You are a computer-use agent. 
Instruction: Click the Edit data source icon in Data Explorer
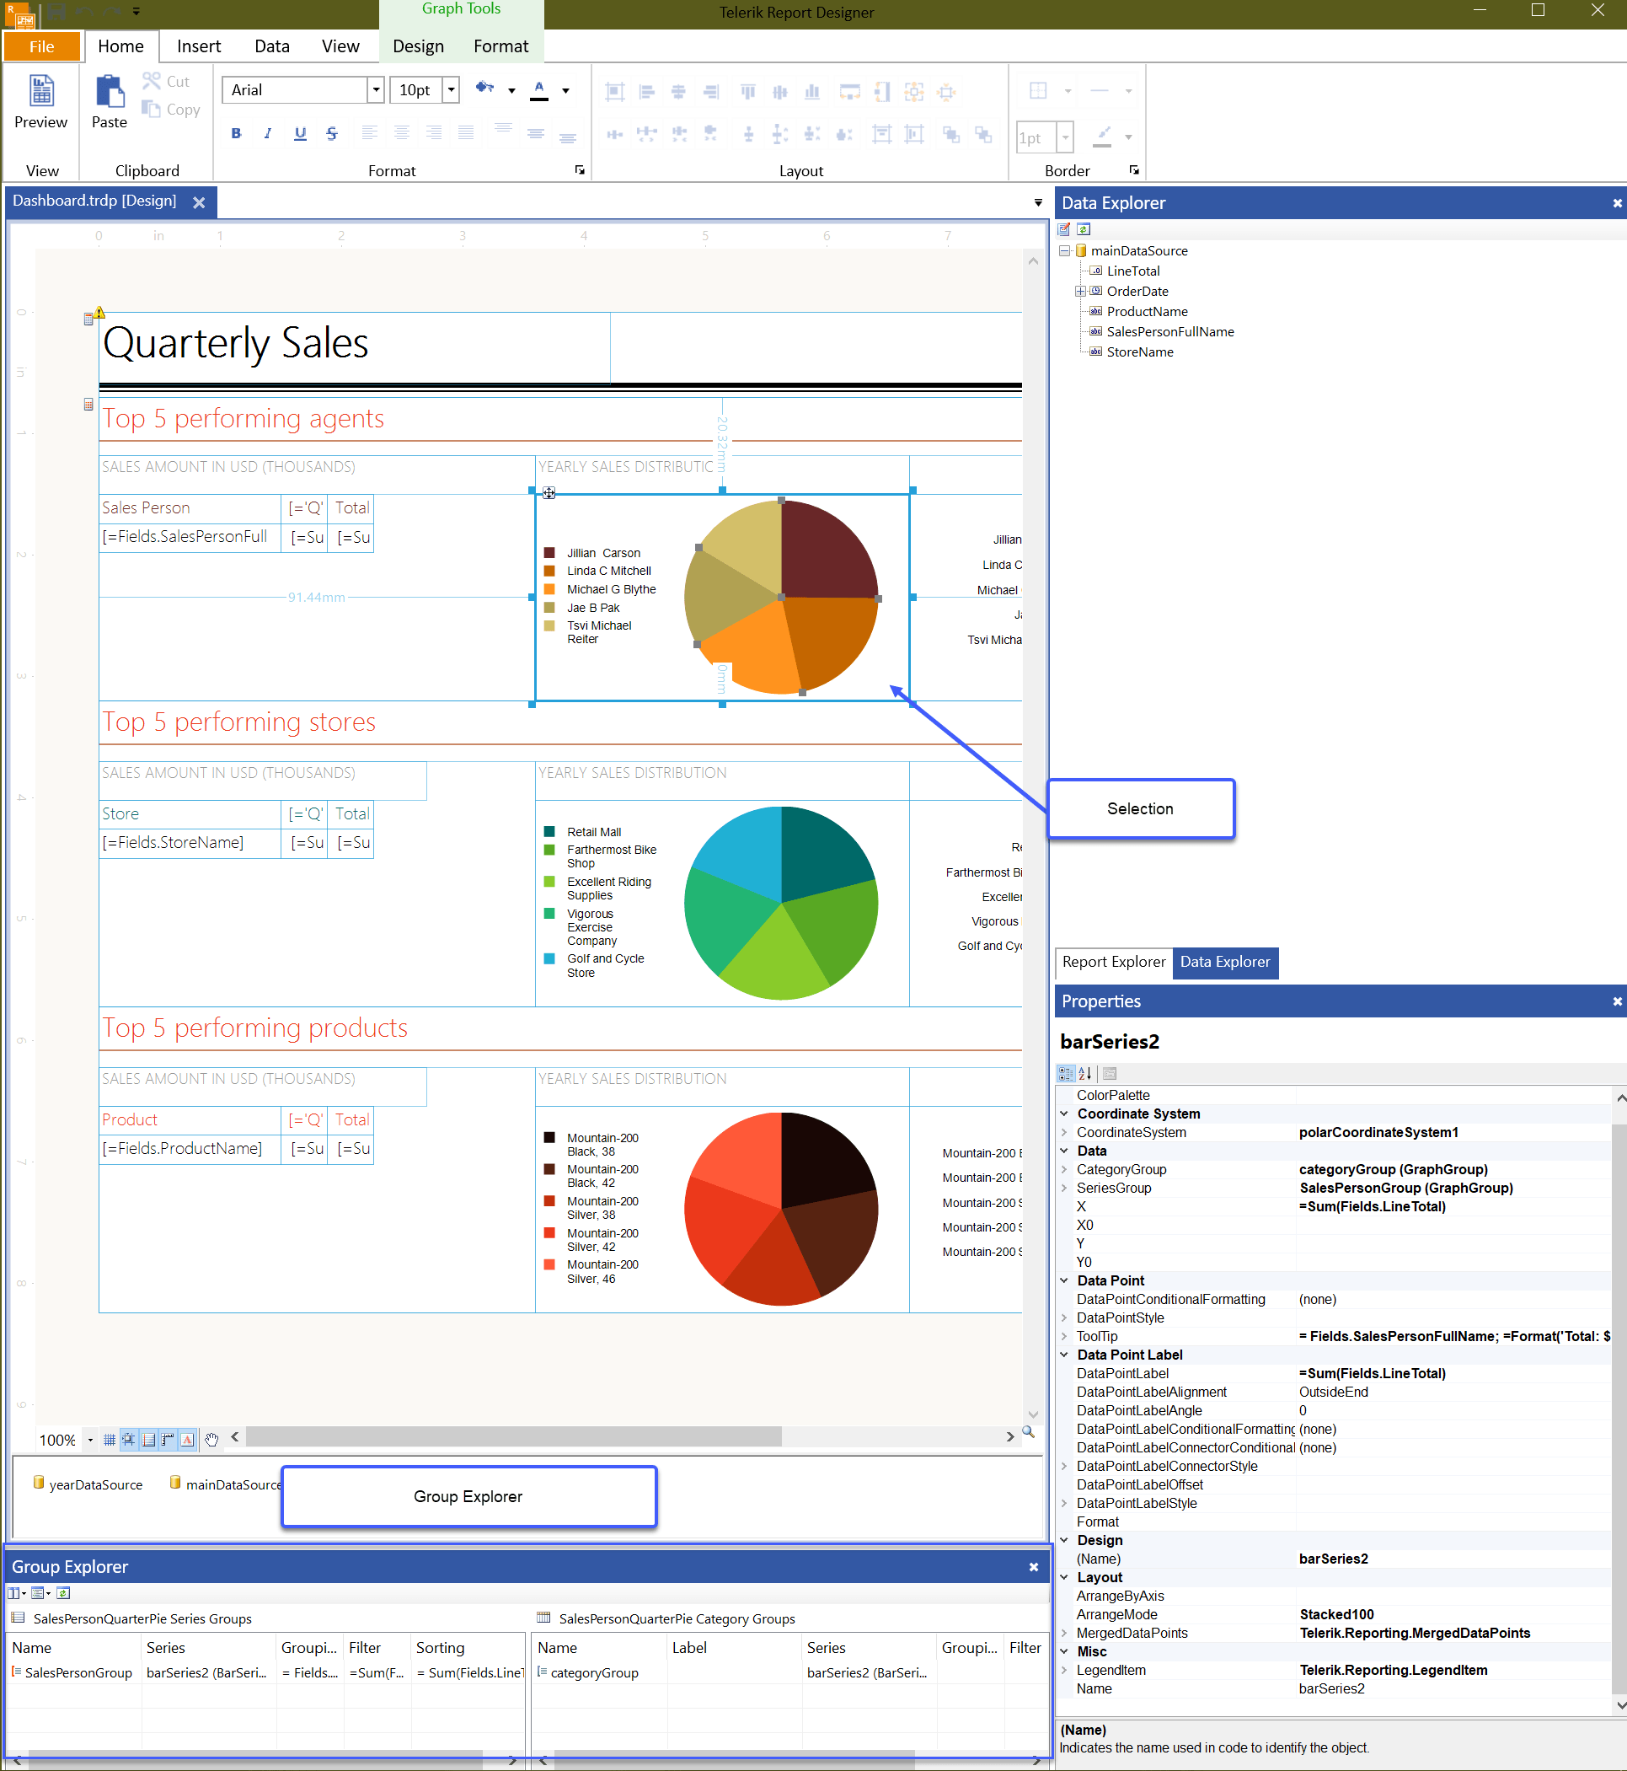point(1065,230)
